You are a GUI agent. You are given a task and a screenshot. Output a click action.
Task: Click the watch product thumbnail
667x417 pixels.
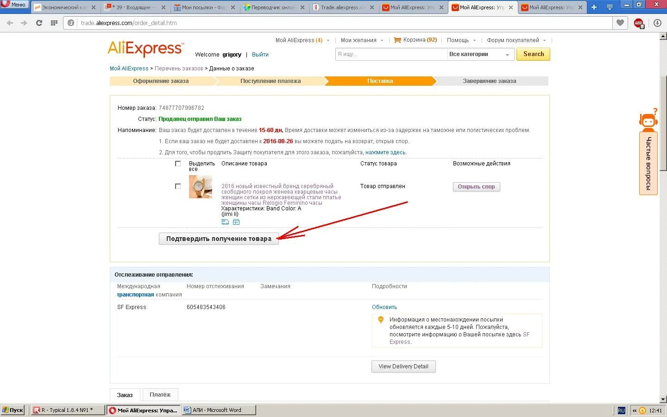tap(201, 187)
